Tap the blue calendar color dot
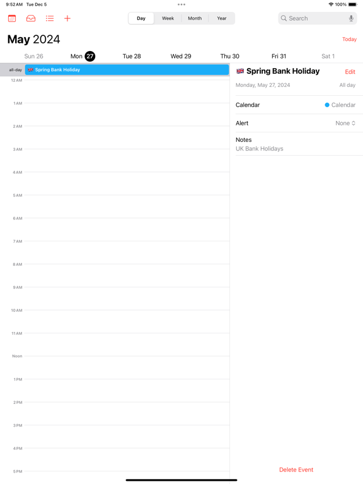 327,105
